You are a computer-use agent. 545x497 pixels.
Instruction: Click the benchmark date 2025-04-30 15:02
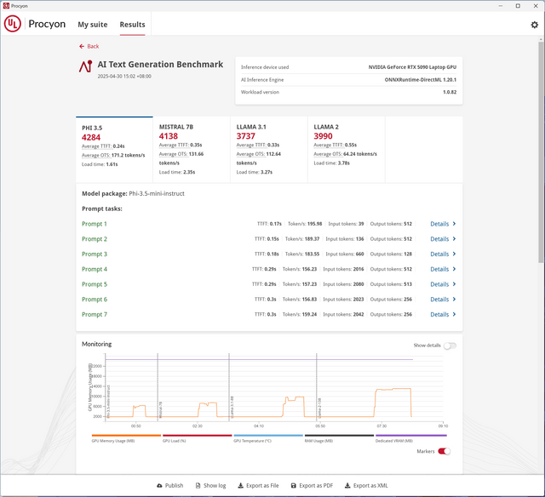[x=124, y=76]
